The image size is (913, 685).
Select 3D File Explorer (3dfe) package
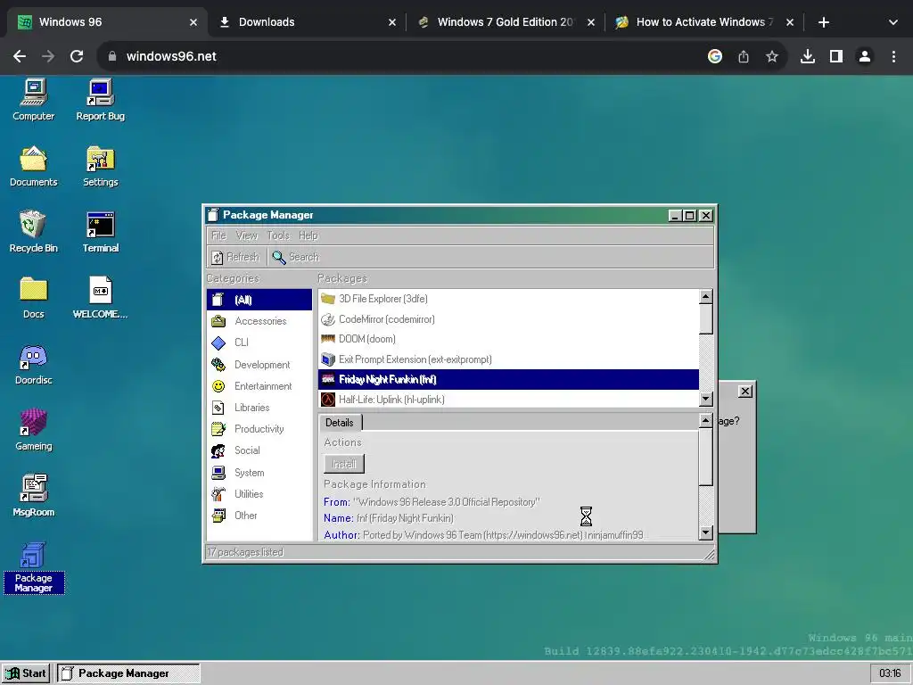pos(508,299)
